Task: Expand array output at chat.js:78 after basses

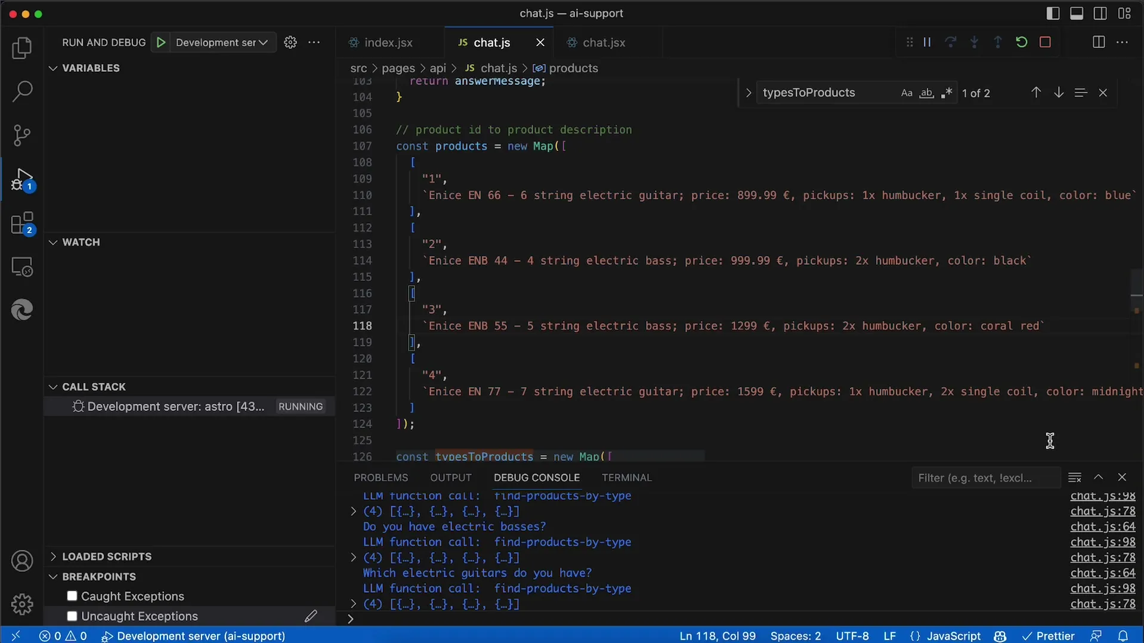Action: pos(353,558)
